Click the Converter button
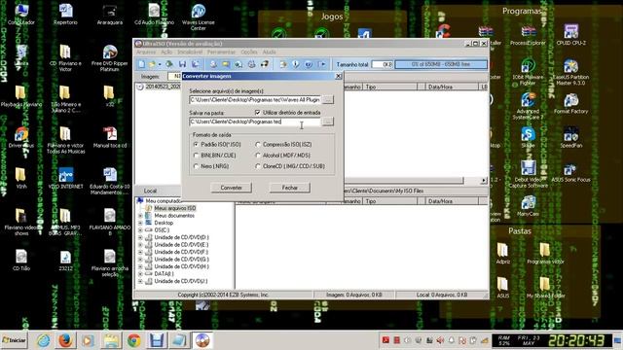The height and width of the screenshot is (350, 623). coord(231,188)
